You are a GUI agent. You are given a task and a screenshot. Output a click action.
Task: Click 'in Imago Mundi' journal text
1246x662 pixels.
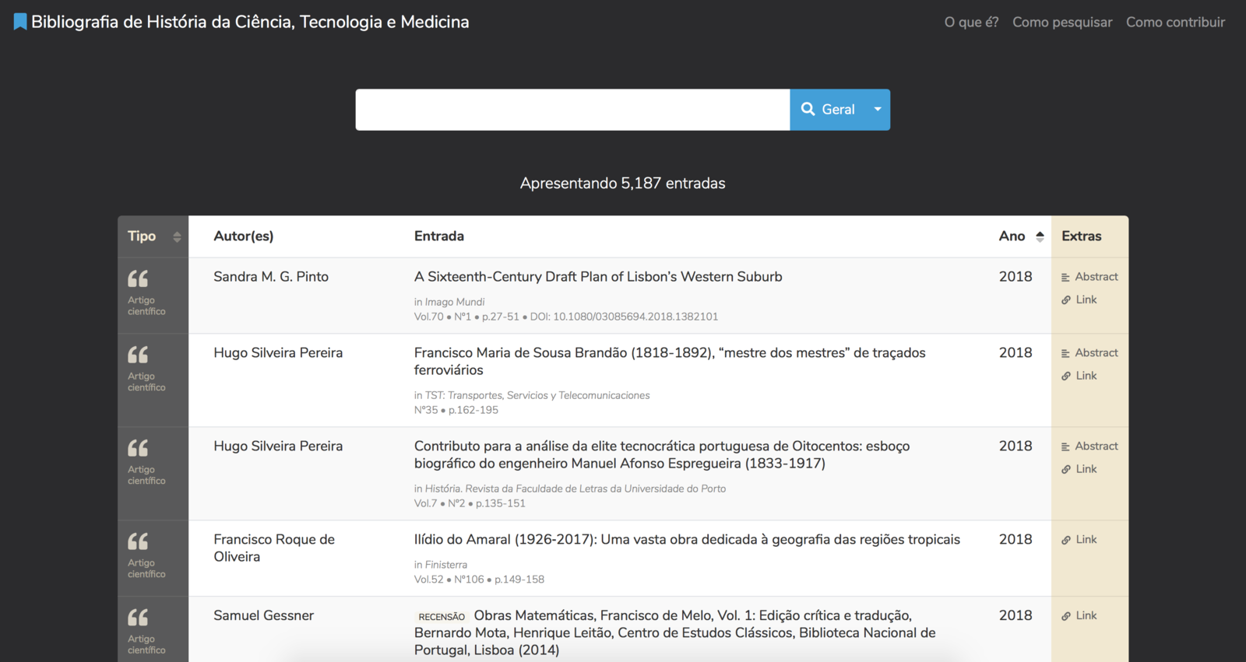449,302
